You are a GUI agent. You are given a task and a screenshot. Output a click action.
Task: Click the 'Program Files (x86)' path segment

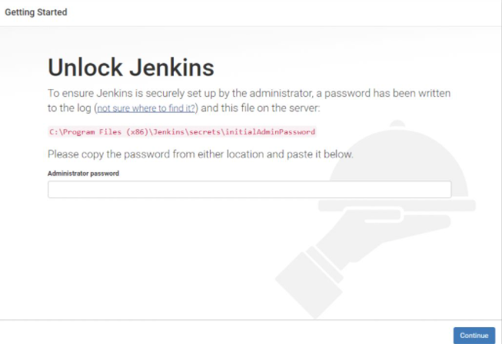[x=105, y=132]
